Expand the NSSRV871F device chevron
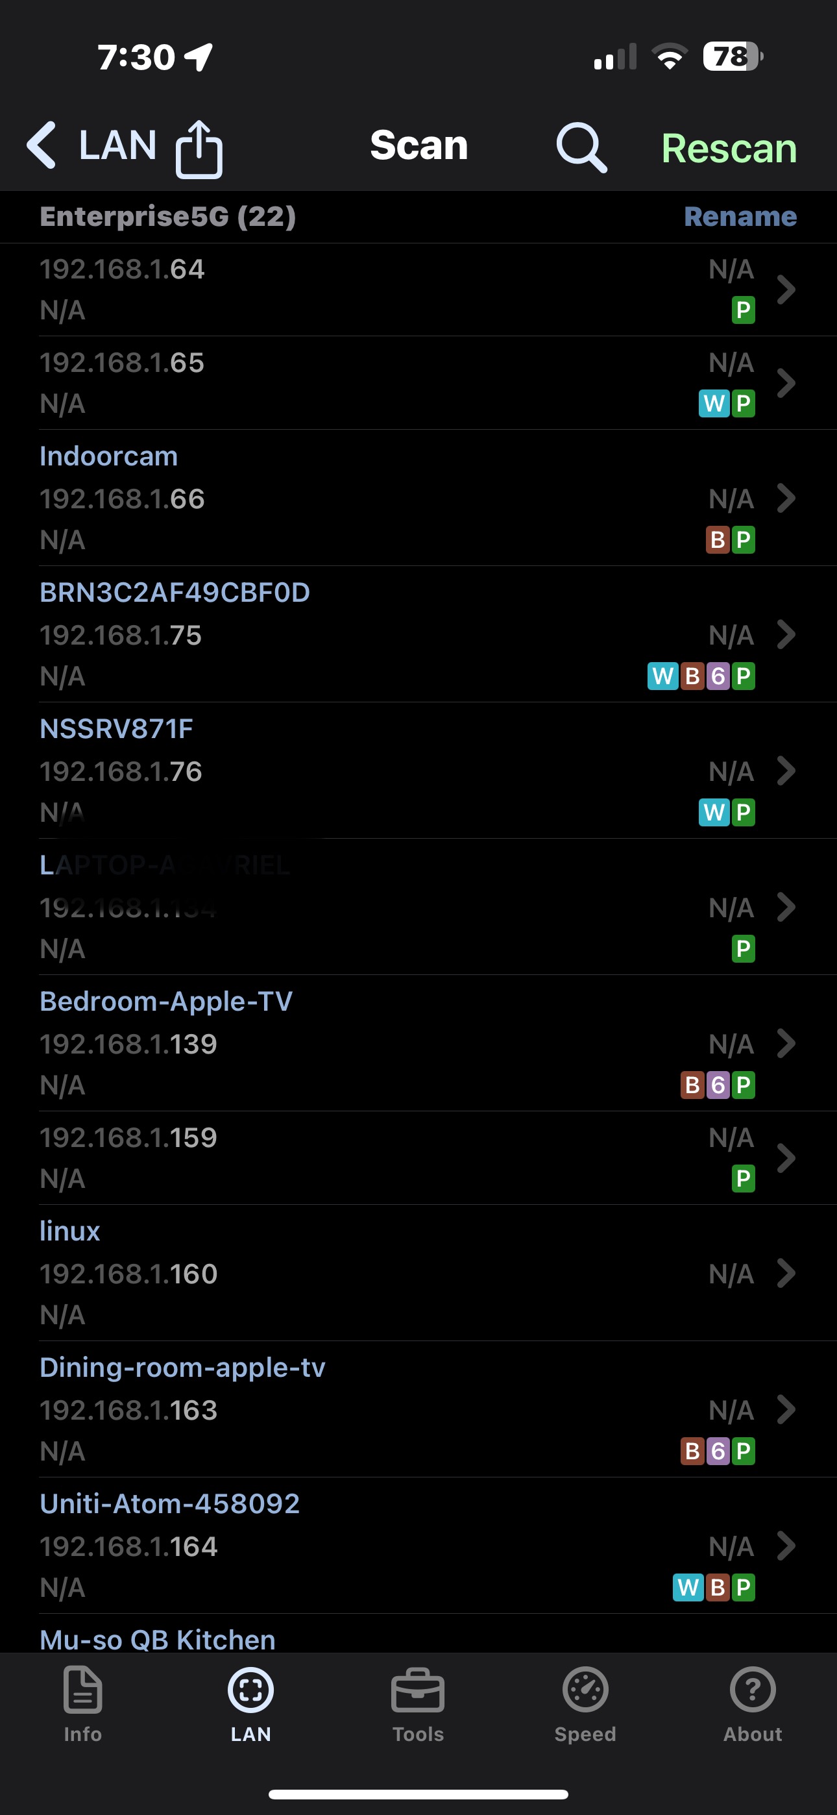837x1815 pixels. tap(786, 771)
